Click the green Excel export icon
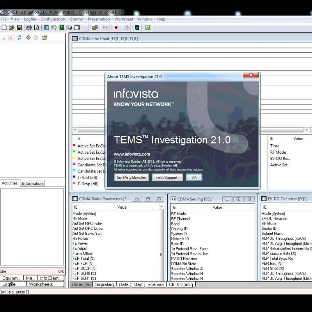Screen dimensions: 312x312 point(148,27)
